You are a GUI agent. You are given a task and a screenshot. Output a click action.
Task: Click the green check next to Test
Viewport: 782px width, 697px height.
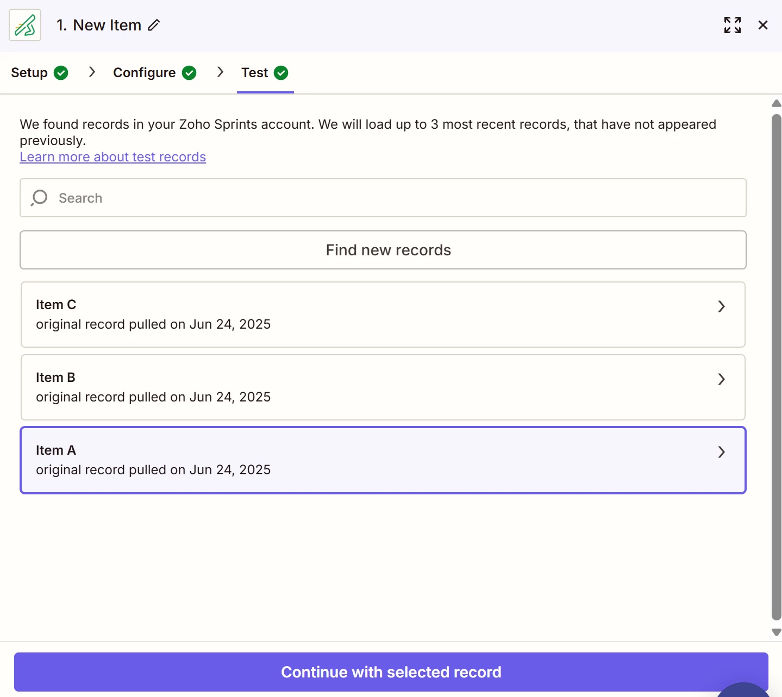[x=281, y=73]
